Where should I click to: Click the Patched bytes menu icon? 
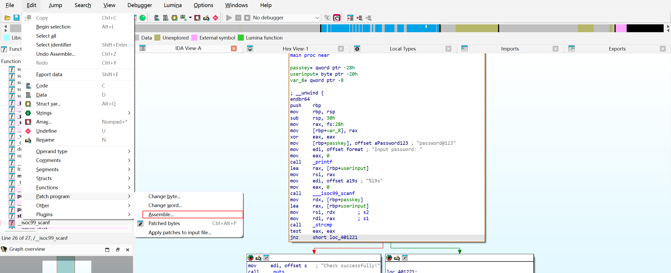(141, 224)
